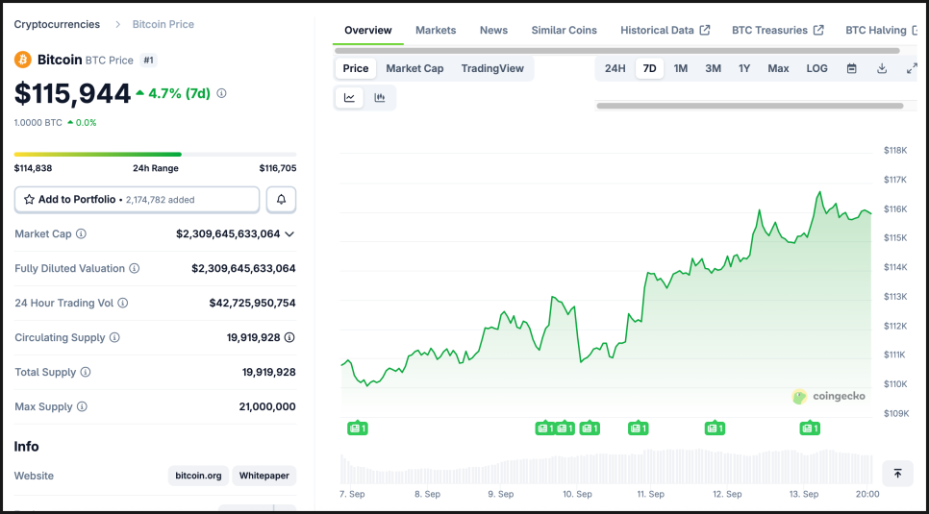Switch to Market Cap chart toggle

point(414,68)
